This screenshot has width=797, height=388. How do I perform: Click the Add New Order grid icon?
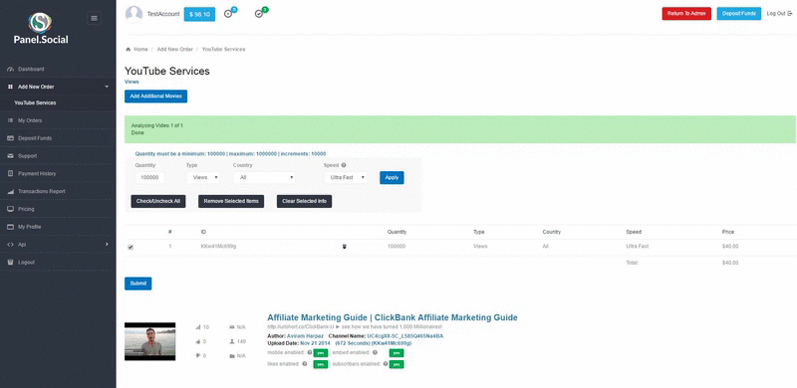[x=11, y=87]
